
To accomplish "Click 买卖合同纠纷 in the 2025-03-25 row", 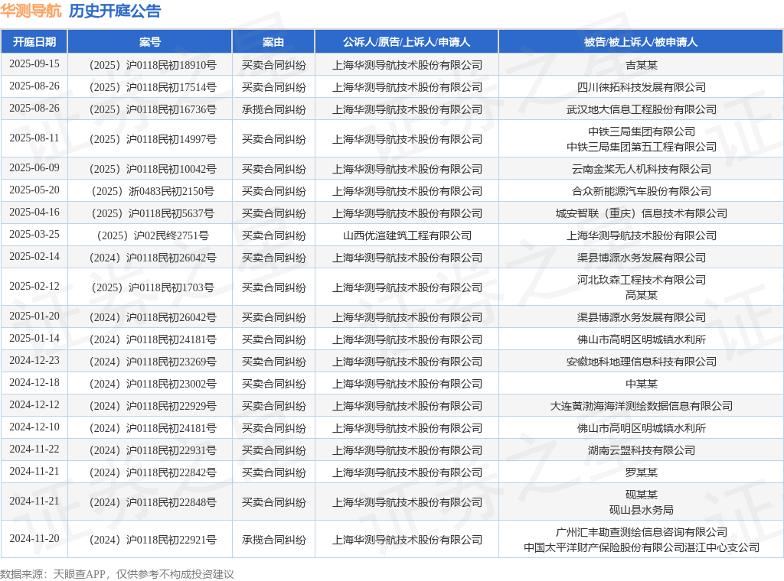I will (x=273, y=235).
